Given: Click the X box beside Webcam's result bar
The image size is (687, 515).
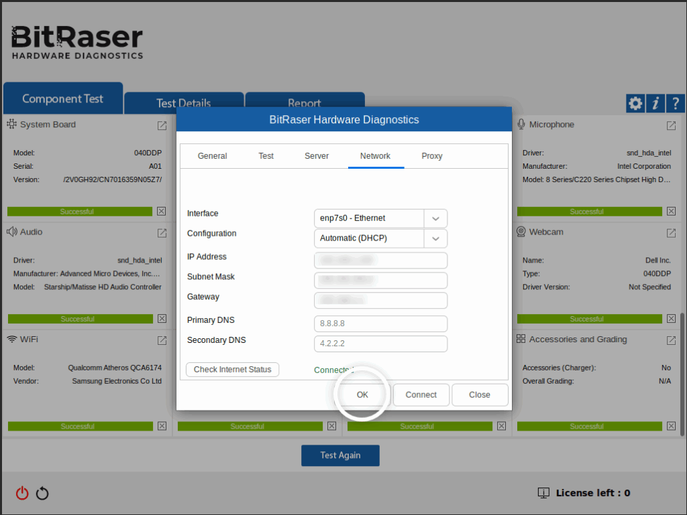Looking at the screenshot, I should (x=671, y=318).
